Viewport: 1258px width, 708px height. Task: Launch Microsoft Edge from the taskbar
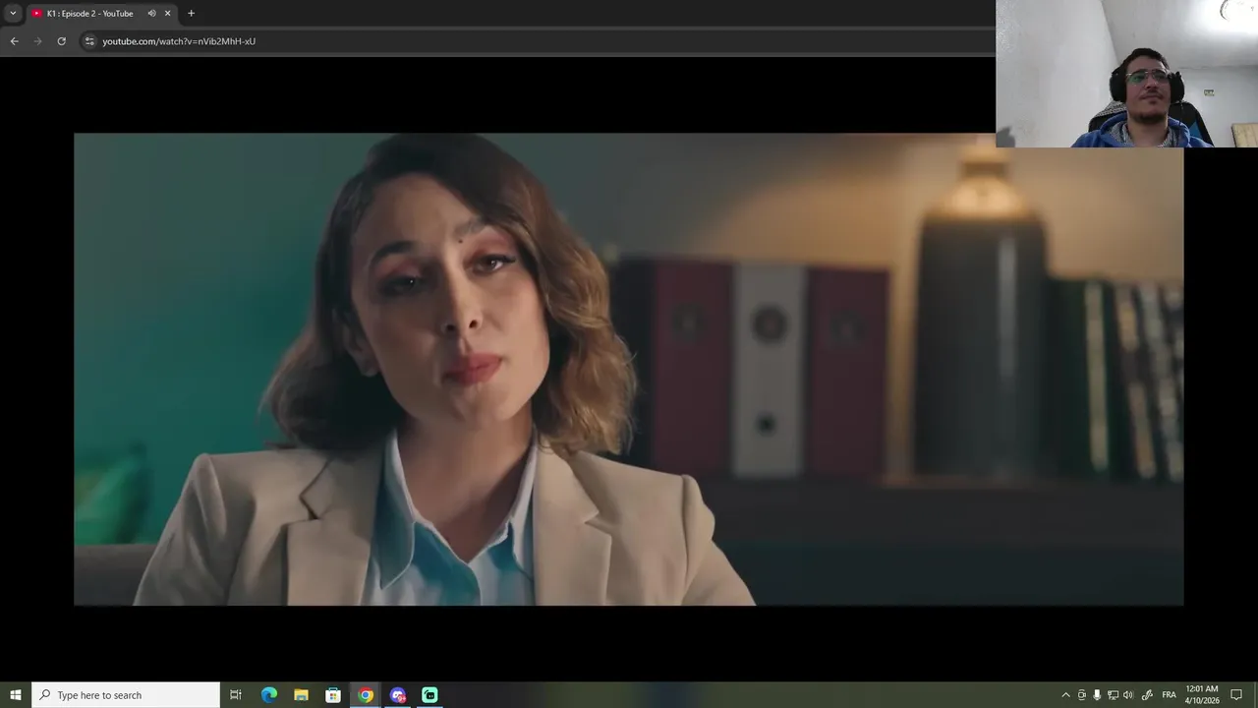(x=268, y=695)
